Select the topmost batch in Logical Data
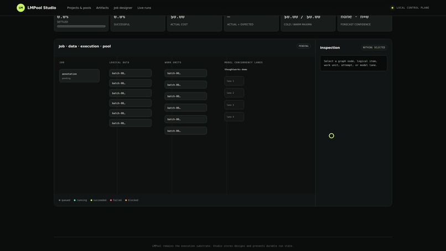Screen dimensions: 446x251 tap(130, 73)
